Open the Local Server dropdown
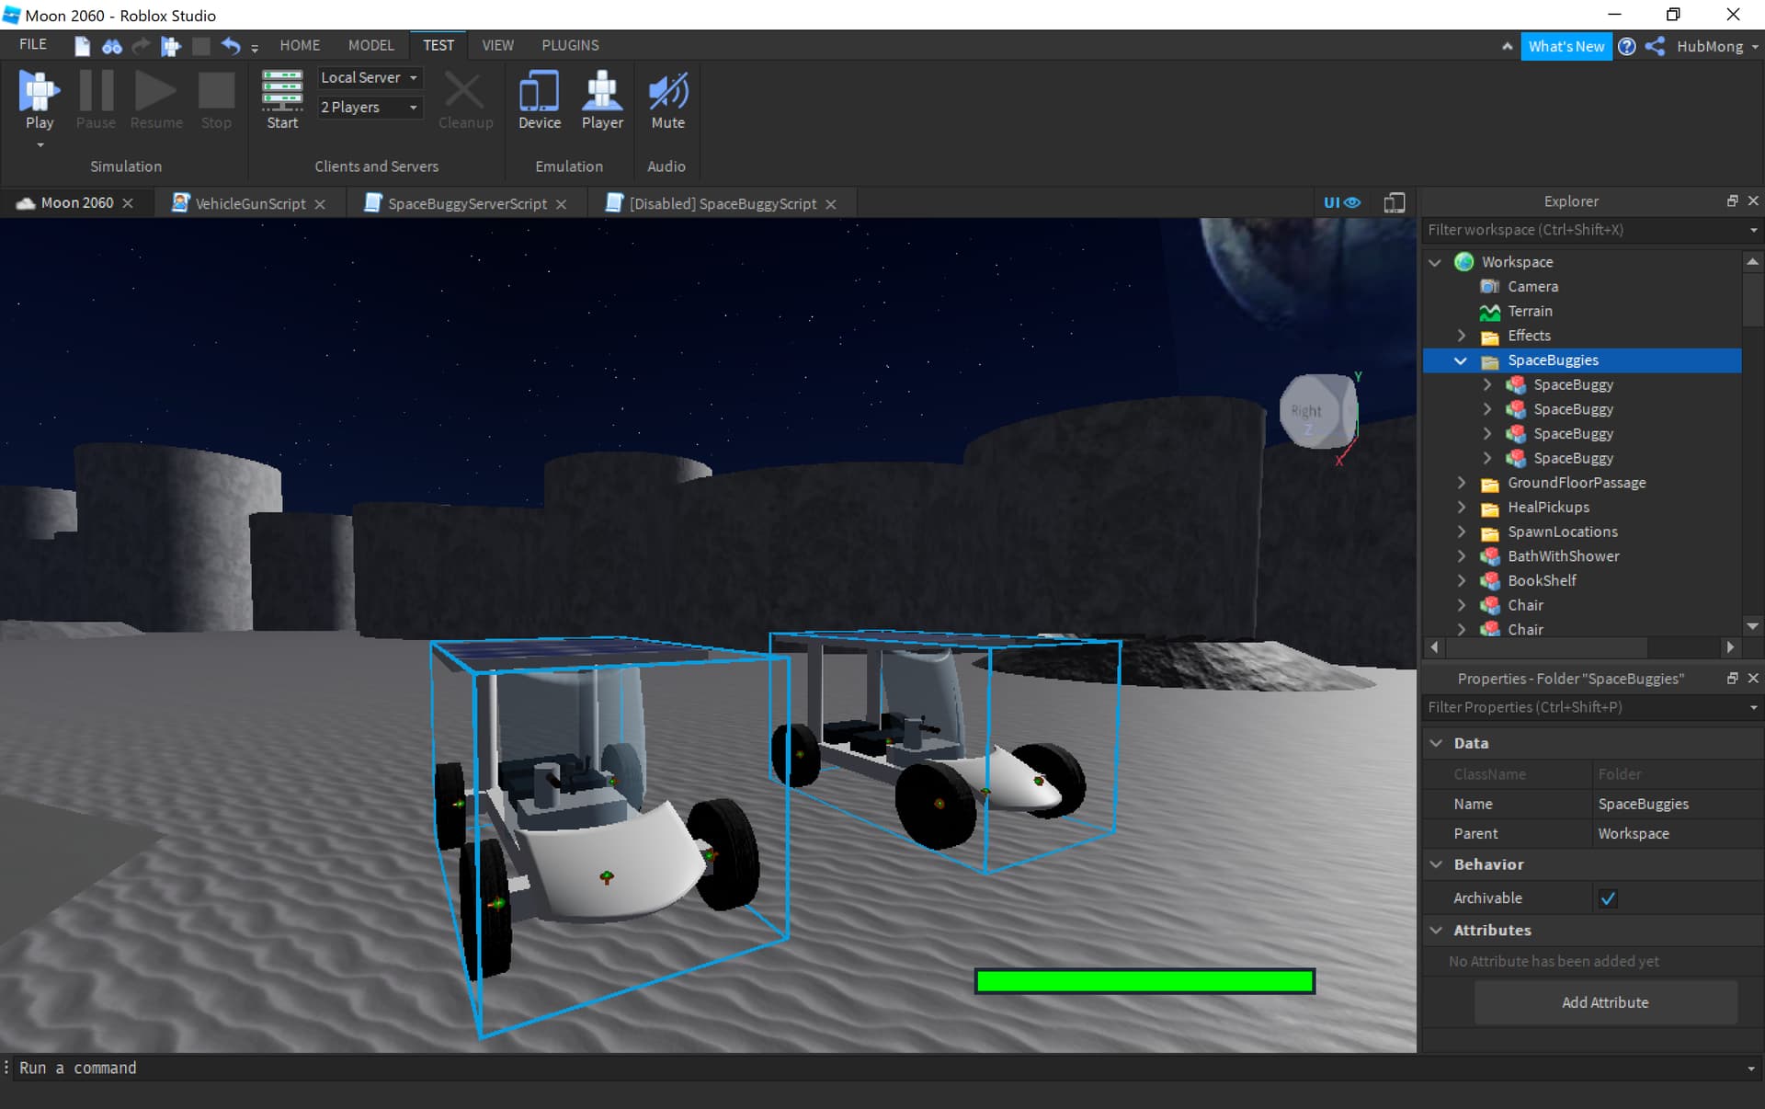 (370, 78)
